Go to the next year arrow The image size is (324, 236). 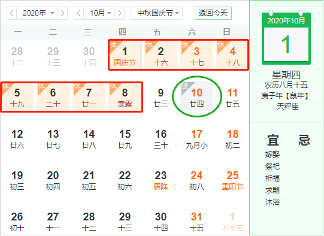pos(63,13)
